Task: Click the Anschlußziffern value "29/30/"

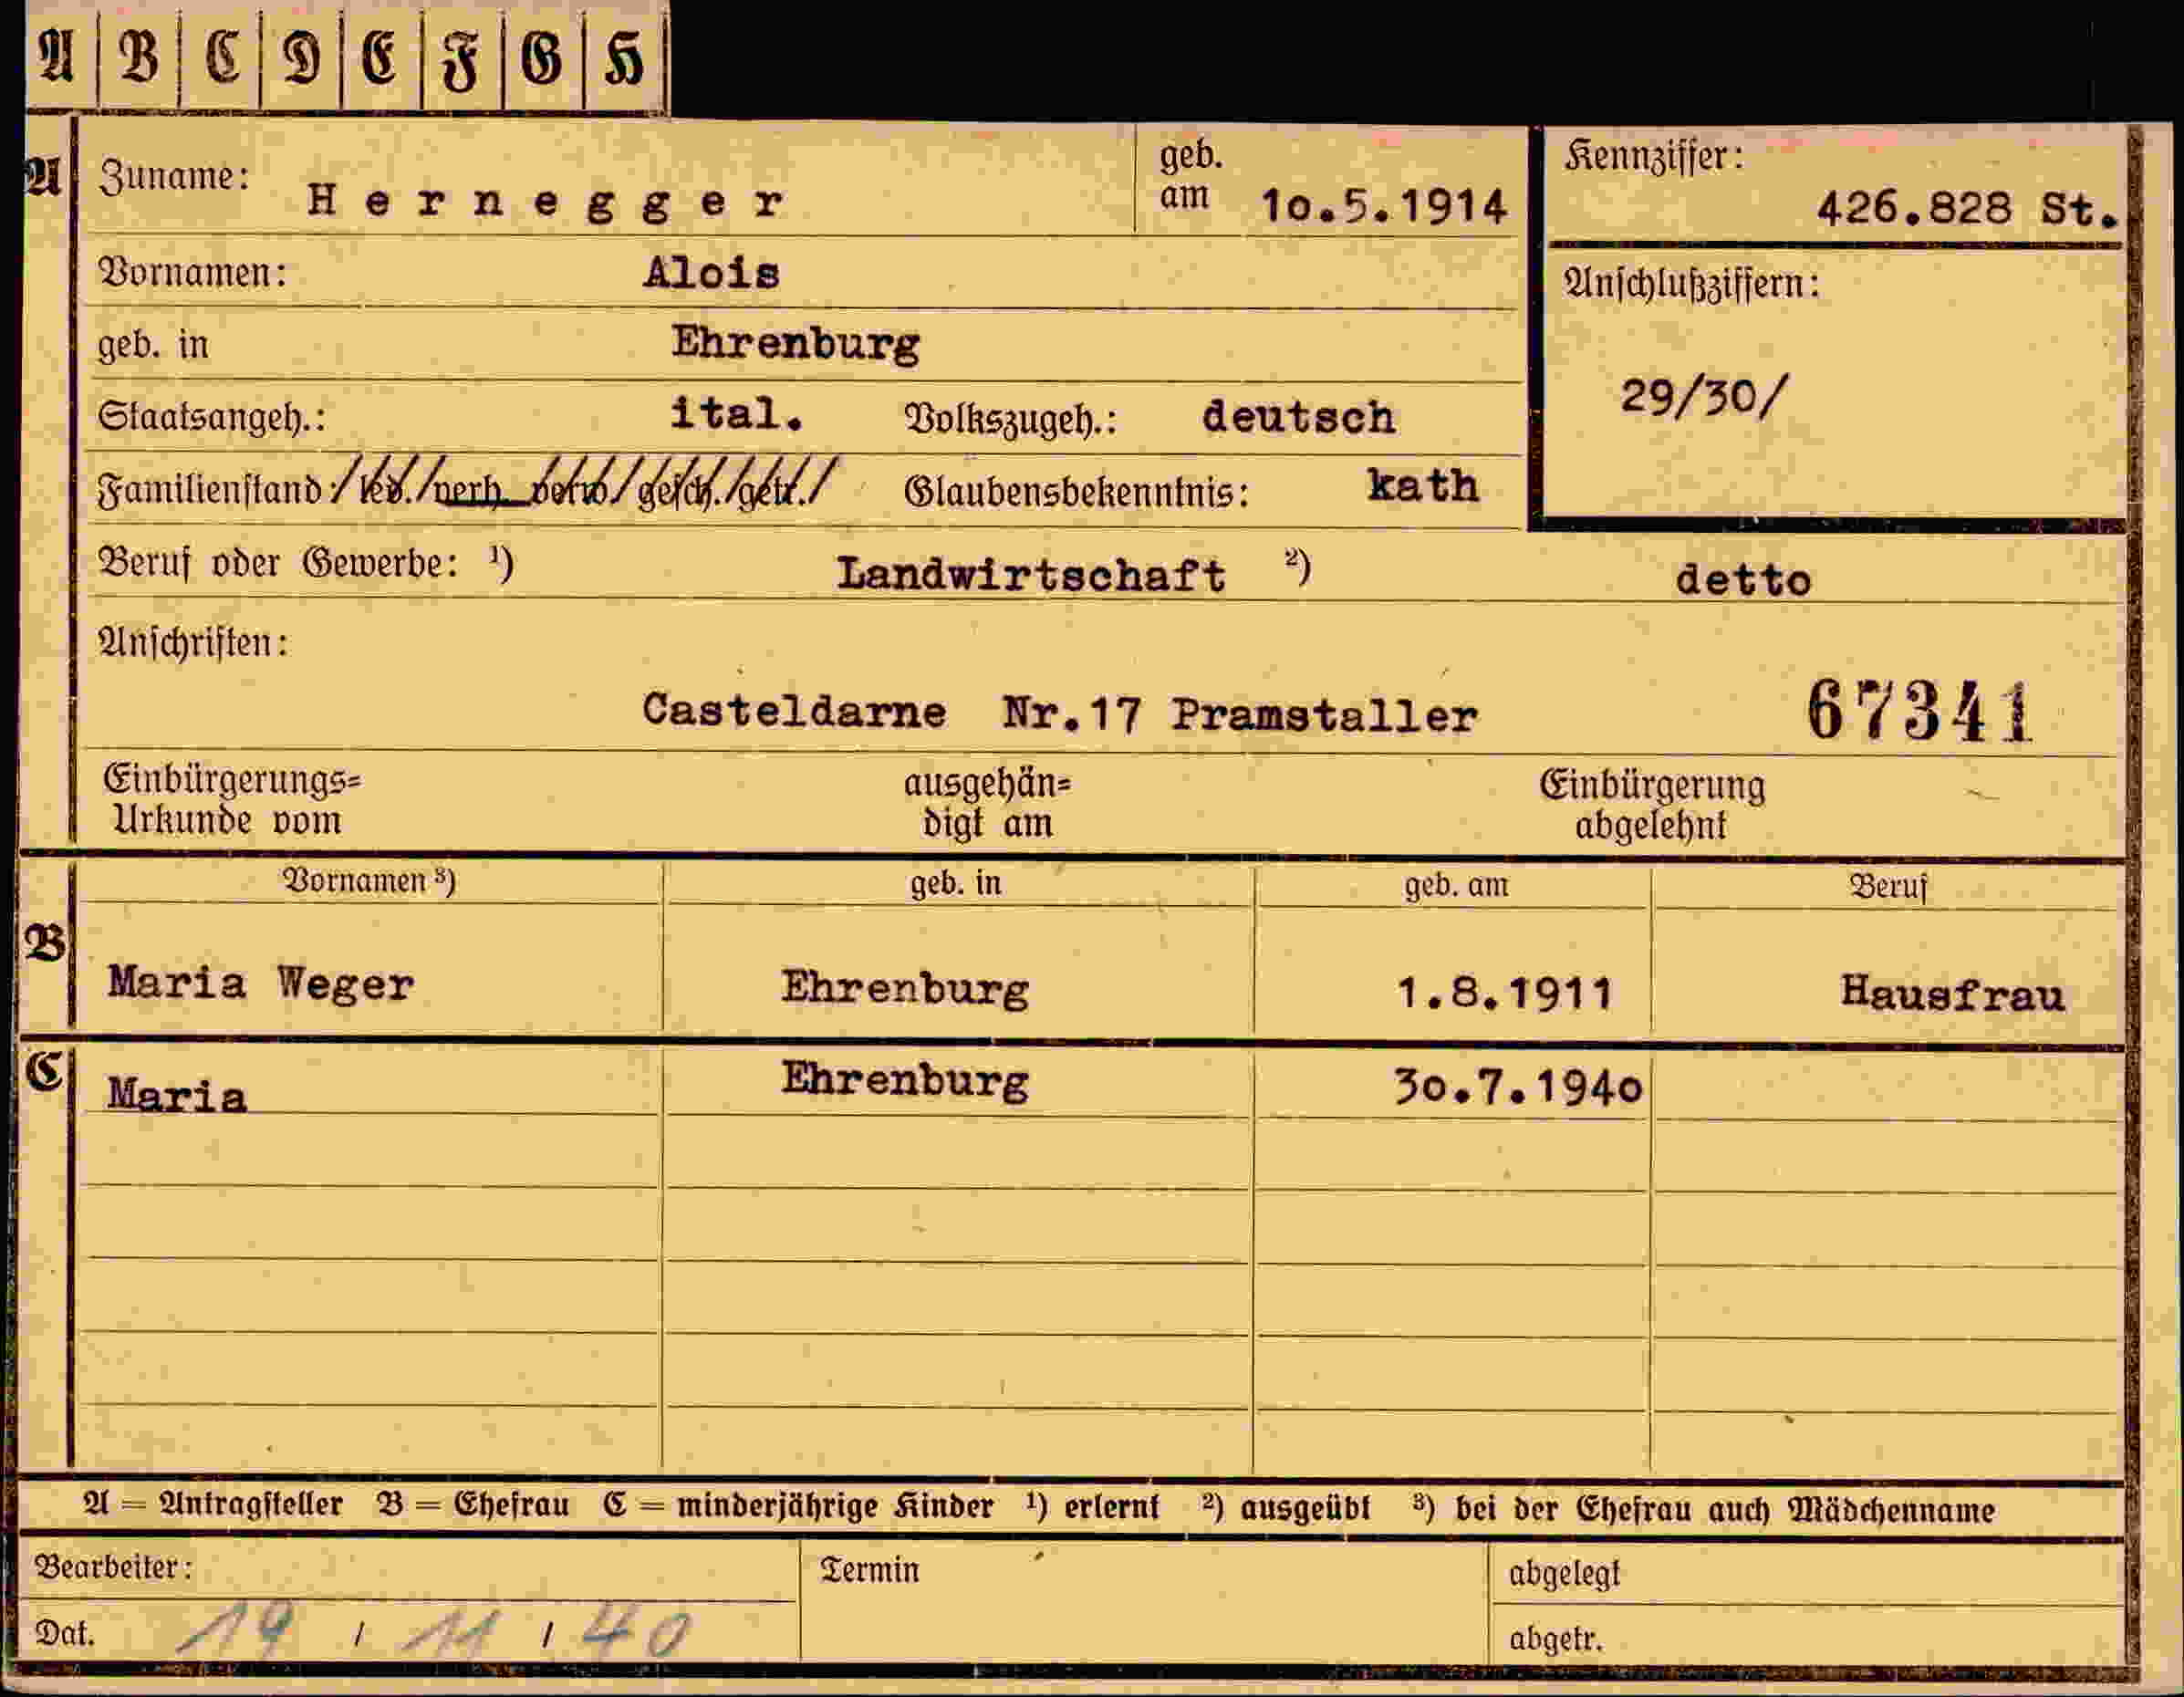Action: click(x=1703, y=397)
